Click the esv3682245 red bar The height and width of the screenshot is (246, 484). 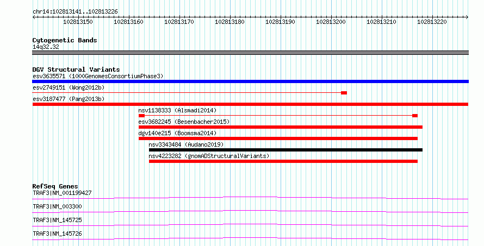pos(281,127)
